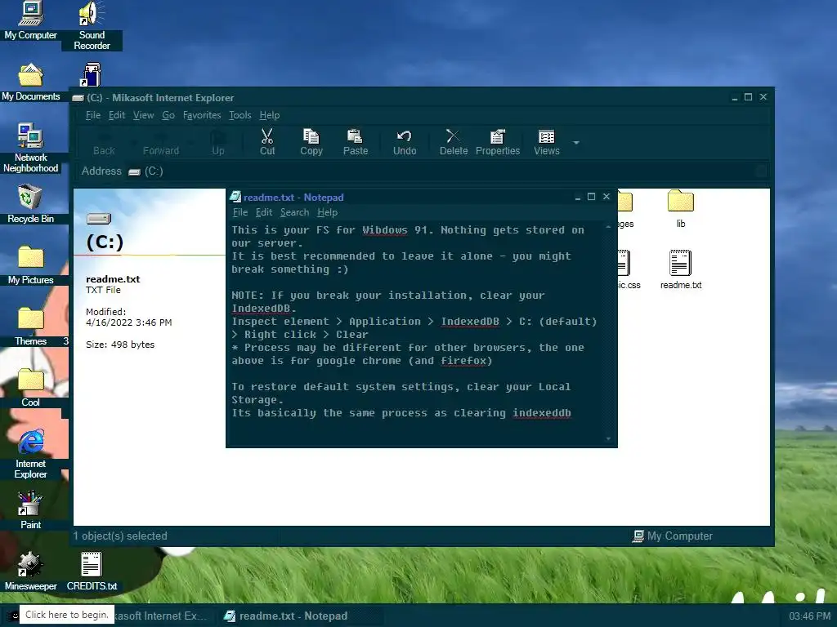Image resolution: width=837 pixels, height=627 pixels.
Task: Click the (C:) heading in side panel
Action: [x=105, y=242]
